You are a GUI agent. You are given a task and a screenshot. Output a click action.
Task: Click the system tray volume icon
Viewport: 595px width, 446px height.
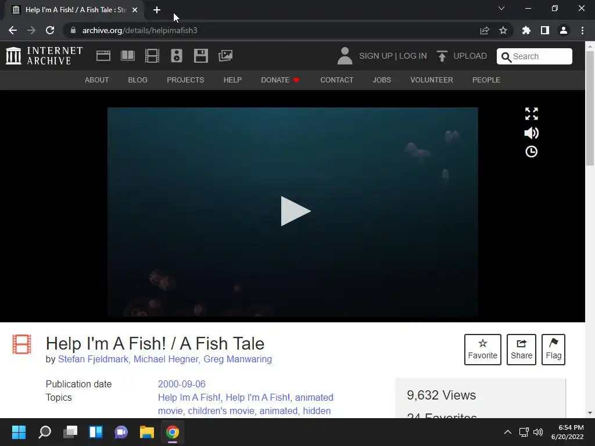537,432
